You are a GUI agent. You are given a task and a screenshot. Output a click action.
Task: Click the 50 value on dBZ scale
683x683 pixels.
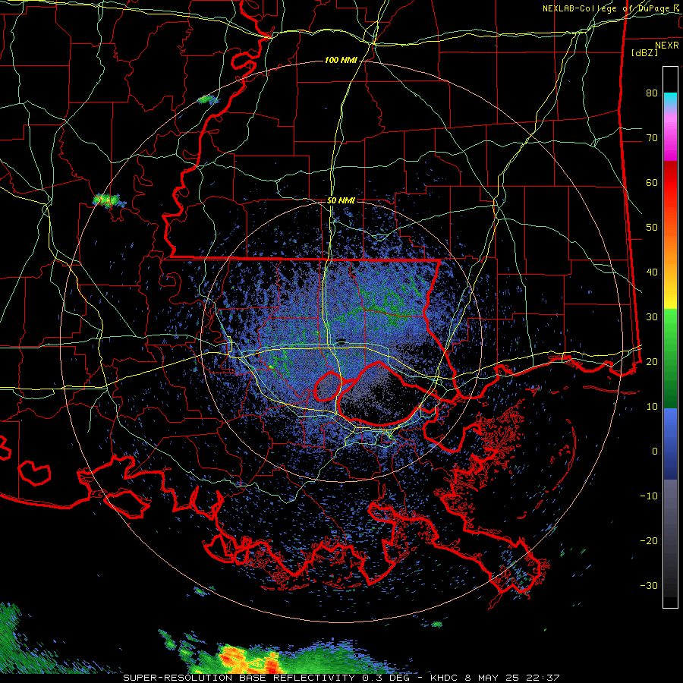pos(652,228)
